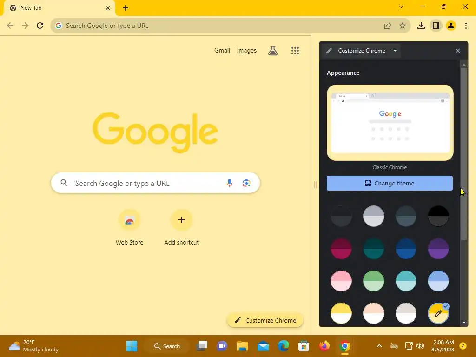
Task: Open the volume control in the system tray
Action: tap(420, 346)
